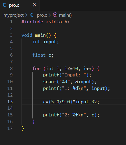Click 'float' keyword on line 6

(39, 55)
